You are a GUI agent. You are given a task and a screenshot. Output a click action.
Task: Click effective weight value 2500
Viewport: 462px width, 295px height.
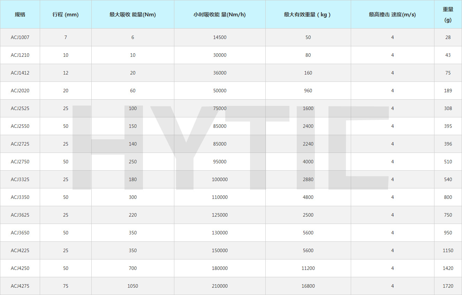coord(308,215)
